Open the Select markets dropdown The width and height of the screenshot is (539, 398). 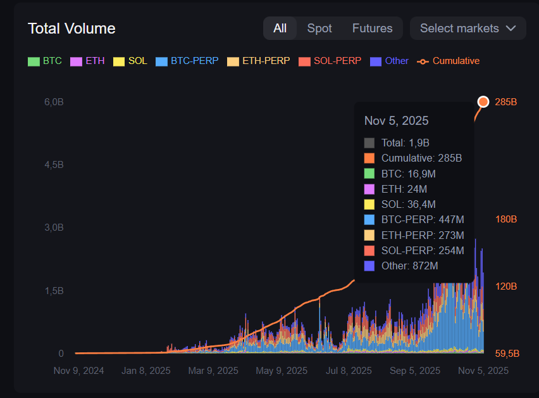pyautogui.click(x=468, y=28)
